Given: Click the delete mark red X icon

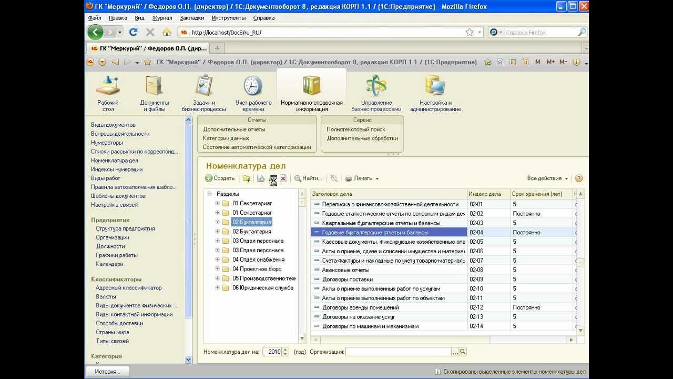Looking at the screenshot, I should pos(283,178).
